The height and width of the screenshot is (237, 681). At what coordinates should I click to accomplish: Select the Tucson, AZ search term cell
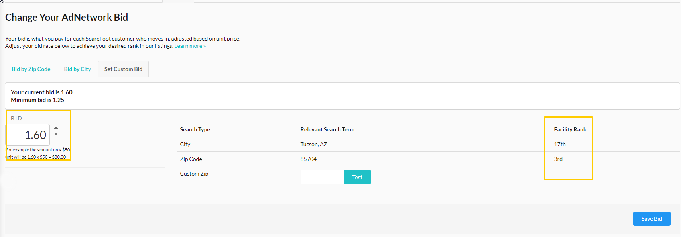click(314, 144)
